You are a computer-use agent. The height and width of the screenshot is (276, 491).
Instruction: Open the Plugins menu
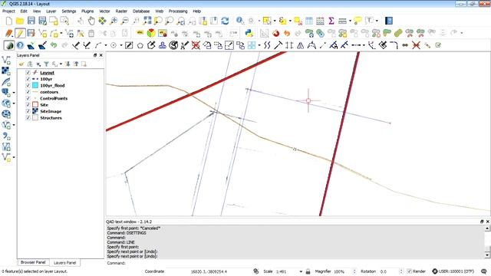click(x=87, y=11)
